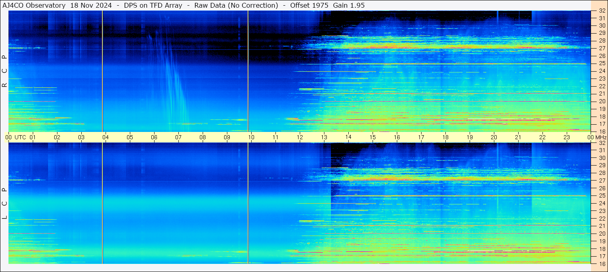Select 'Raw Data (No Correction)' header text
Image resolution: width=608 pixels, height=272 pixels.
pyautogui.click(x=236, y=5)
